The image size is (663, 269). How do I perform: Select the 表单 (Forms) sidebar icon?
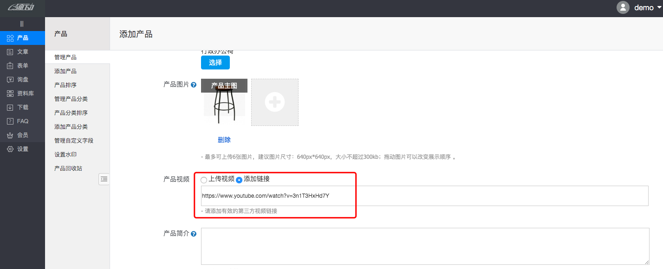click(x=9, y=65)
